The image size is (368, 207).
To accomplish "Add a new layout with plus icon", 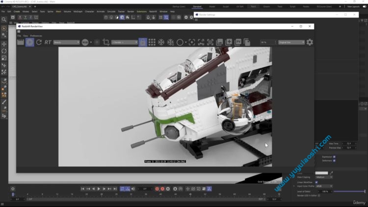I will (x=340, y=6).
